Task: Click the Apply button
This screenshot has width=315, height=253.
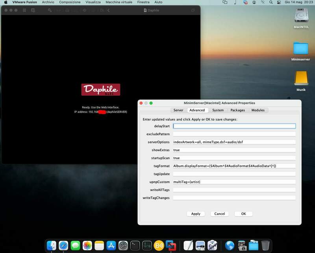Action: 196,214
